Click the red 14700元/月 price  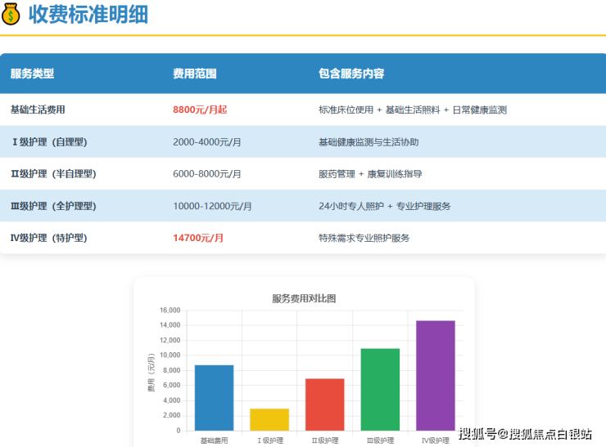(198, 239)
